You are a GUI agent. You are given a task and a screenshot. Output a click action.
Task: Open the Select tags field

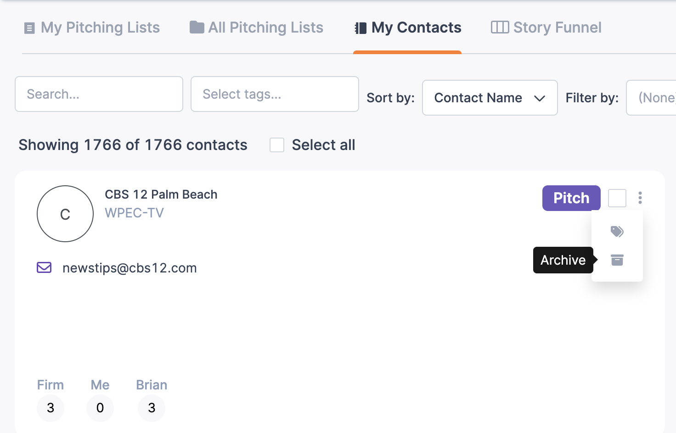point(275,94)
